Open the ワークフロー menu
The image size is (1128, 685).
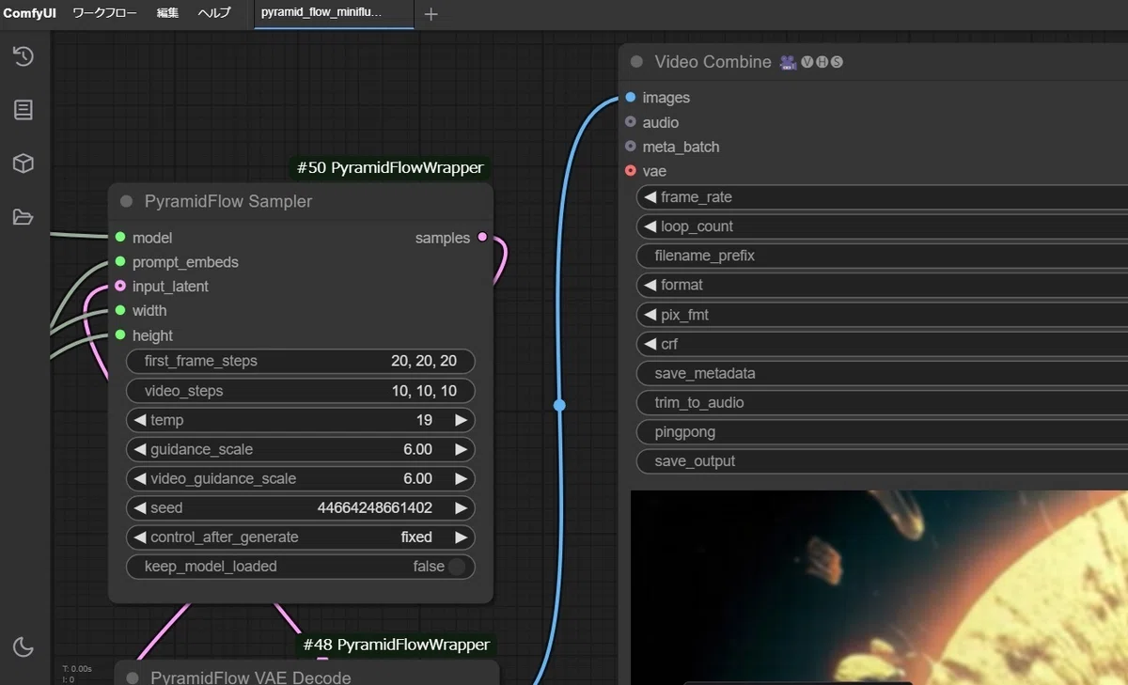click(104, 13)
